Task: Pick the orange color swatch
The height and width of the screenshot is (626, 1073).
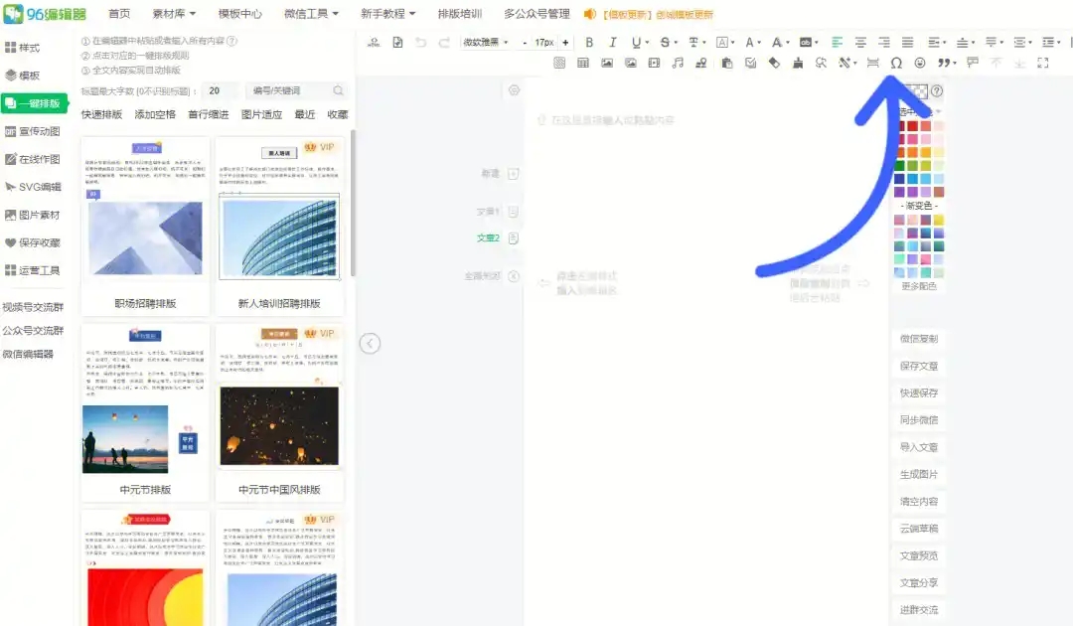Action: coord(912,153)
